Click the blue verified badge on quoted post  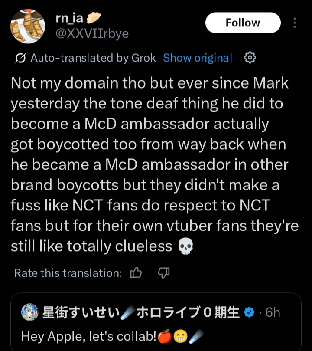250,312
